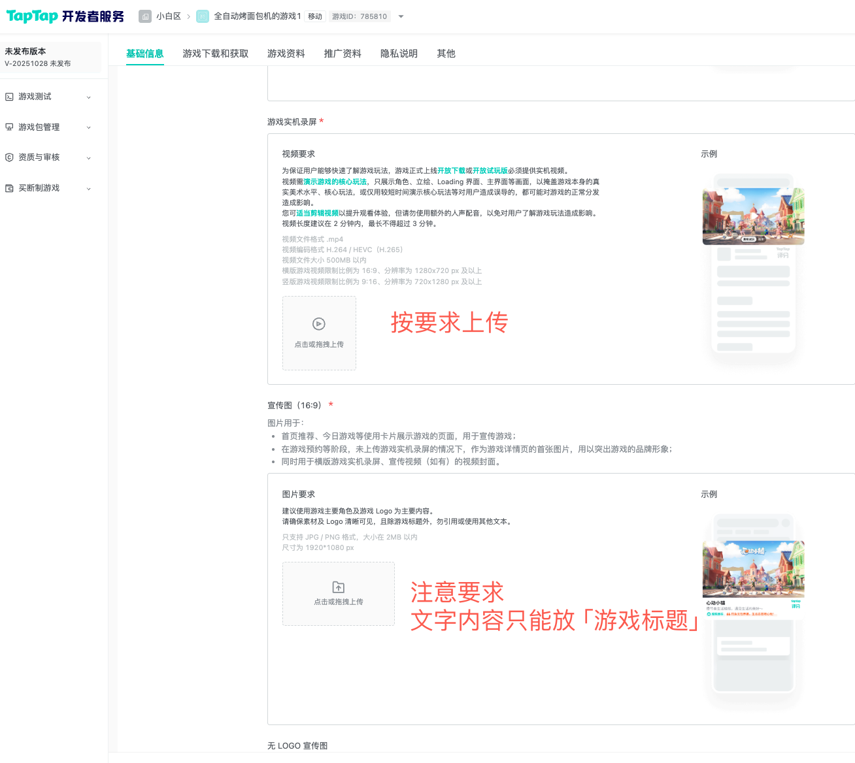Image resolution: width=855 pixels, height=763 pixels.
Task: Click the game app icon in breadcrumb
Action: [203, 16]
